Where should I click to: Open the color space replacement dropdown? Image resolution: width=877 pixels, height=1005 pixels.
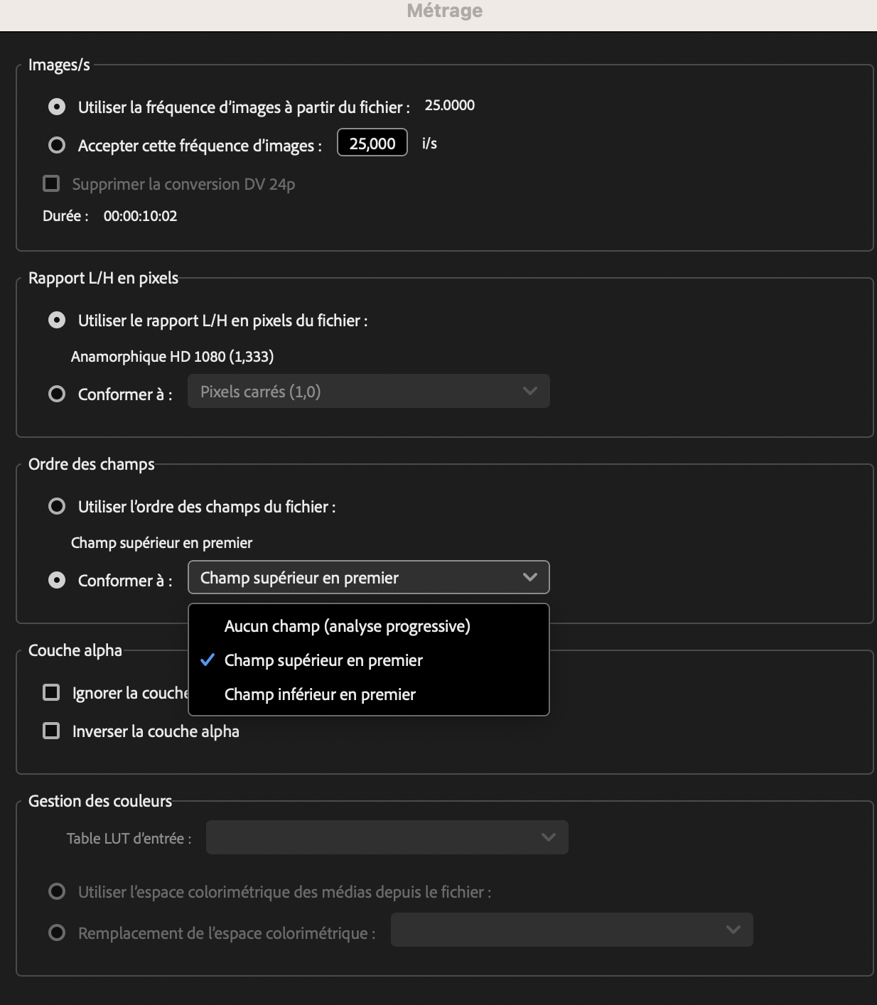(571, 930)
